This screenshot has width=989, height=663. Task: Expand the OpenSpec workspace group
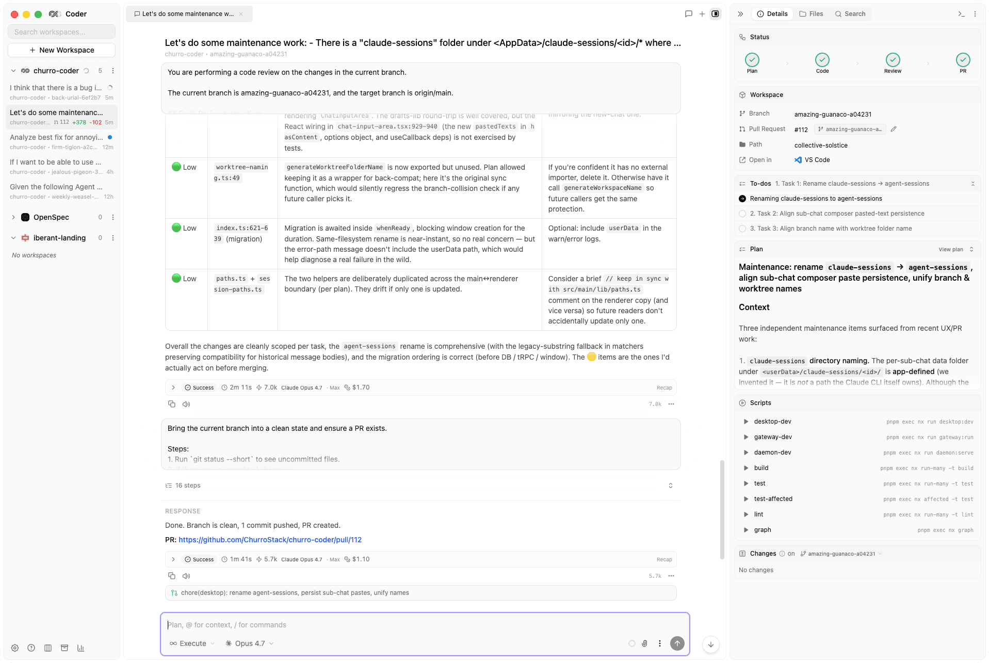click(13, 217)
